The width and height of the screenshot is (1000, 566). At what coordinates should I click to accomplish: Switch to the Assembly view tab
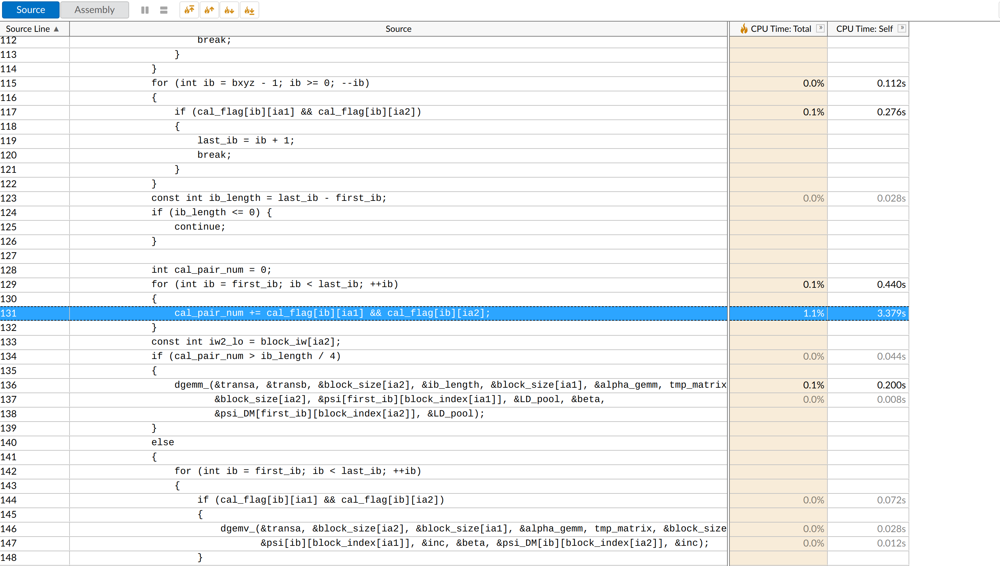point(95,10)
